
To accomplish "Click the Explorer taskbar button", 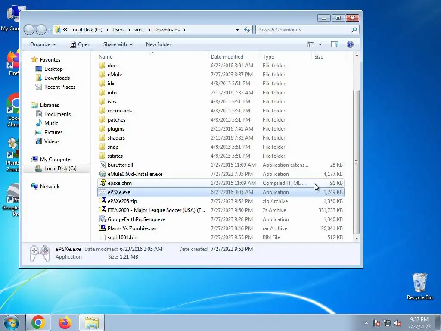I will [92, 322].
